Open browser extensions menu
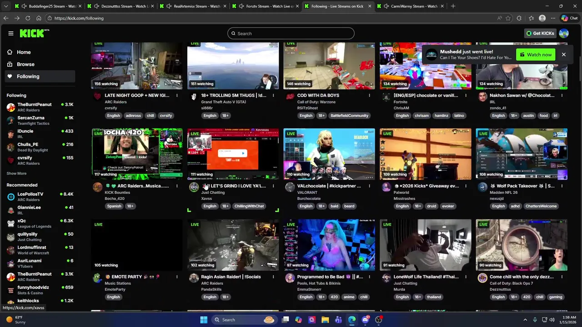 519,18
